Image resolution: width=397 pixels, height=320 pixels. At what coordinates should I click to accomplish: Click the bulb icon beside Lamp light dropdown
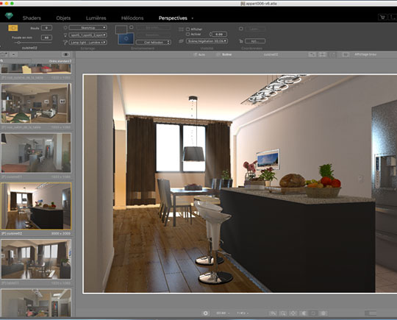65,43
